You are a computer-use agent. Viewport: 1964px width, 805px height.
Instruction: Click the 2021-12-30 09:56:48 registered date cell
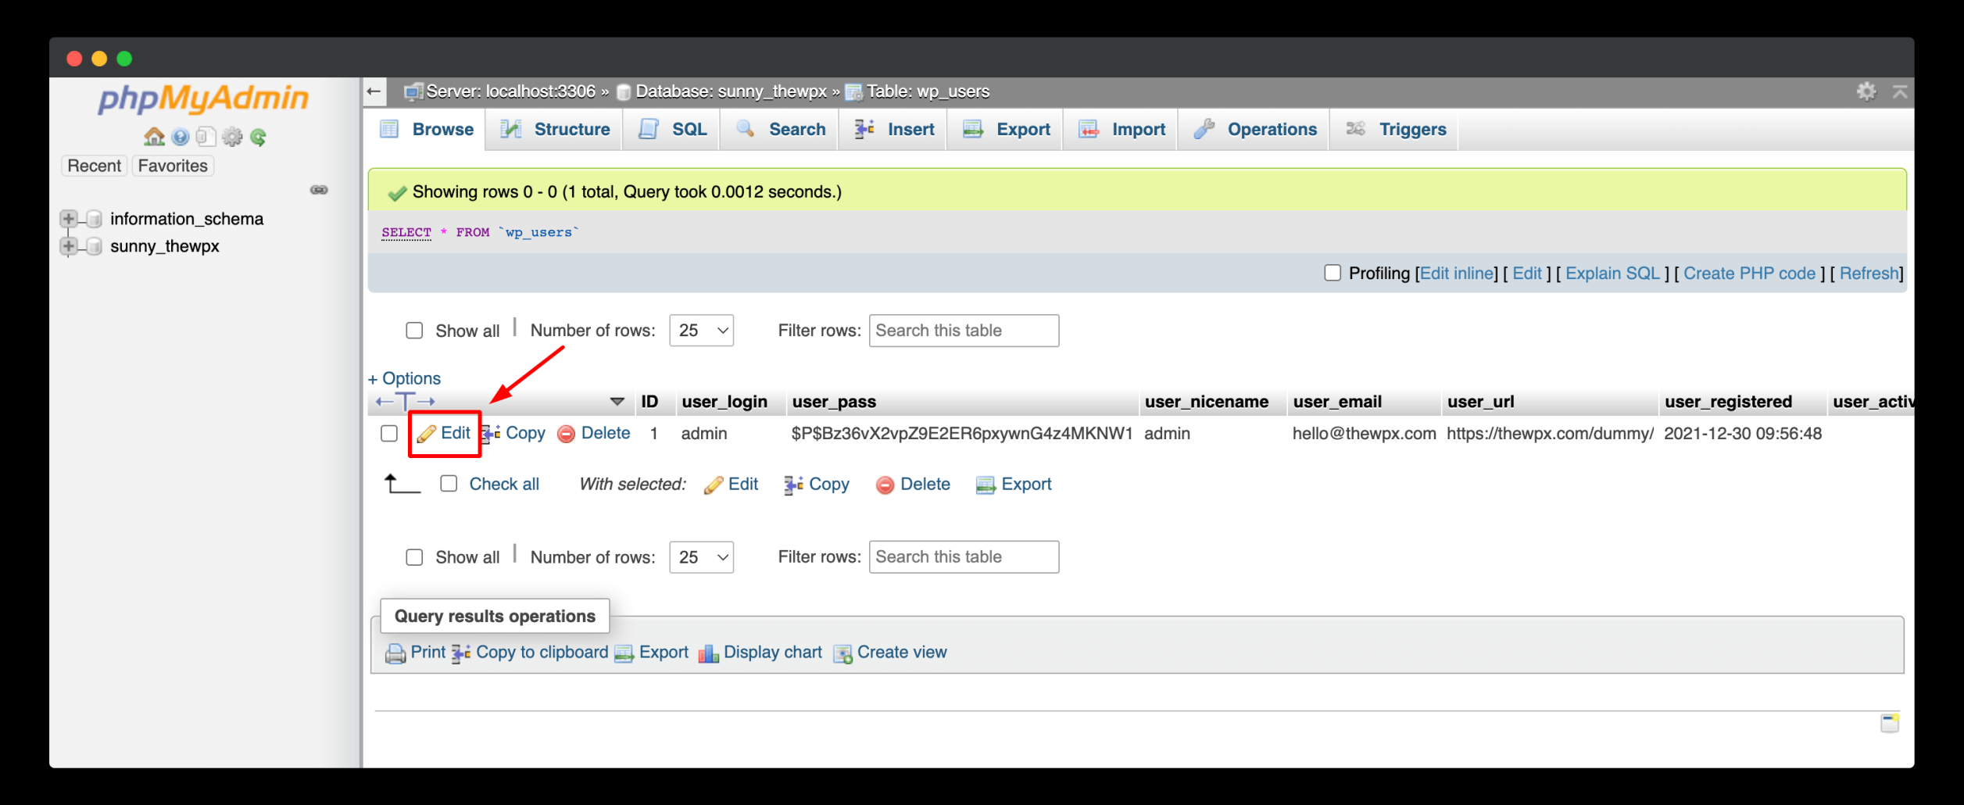[x=1743, y=434]
